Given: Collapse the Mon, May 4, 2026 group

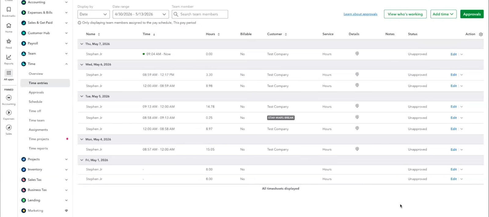Looking at the screenshot, I should pyautogui.click(x=82, y=139).
